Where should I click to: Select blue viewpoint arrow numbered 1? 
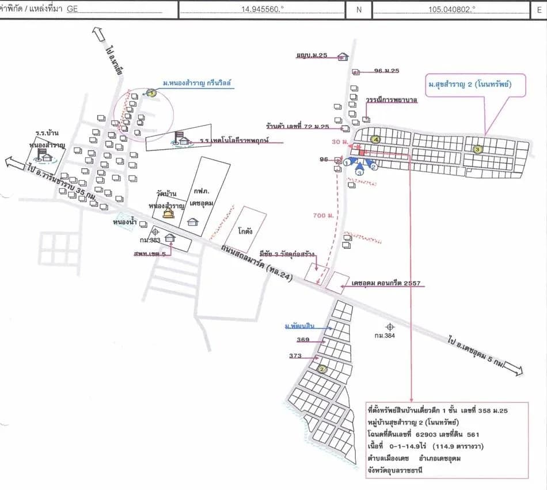pyautogui.click(x=351, y=161)
